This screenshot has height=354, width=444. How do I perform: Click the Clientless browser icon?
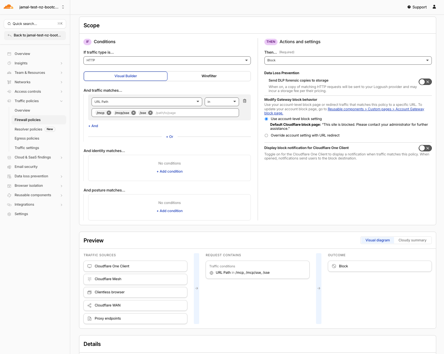coord(89,292)
